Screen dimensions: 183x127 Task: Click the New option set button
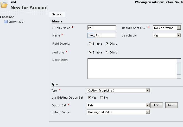[x=171, y=105]
